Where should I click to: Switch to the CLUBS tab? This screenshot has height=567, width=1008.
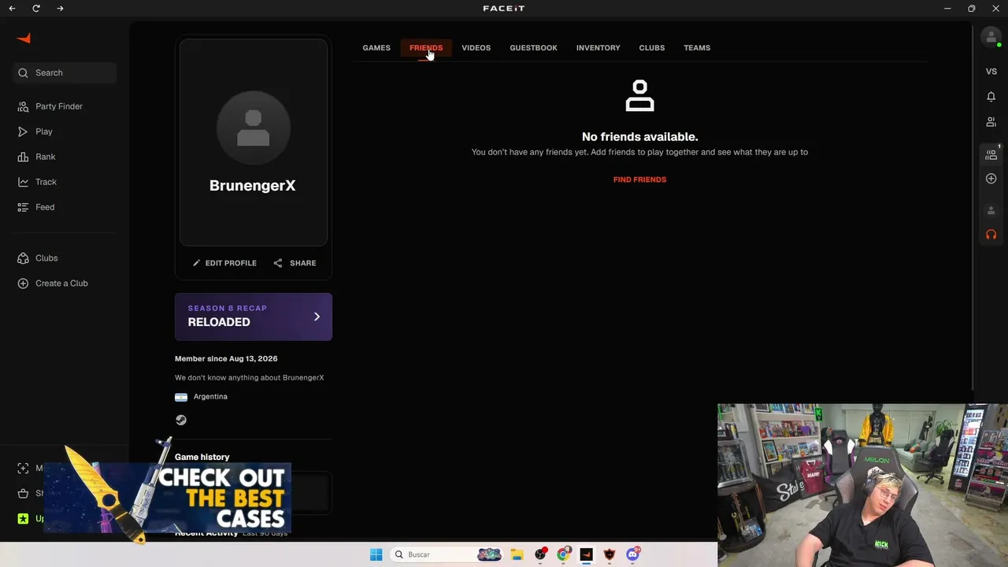point(652,48)
